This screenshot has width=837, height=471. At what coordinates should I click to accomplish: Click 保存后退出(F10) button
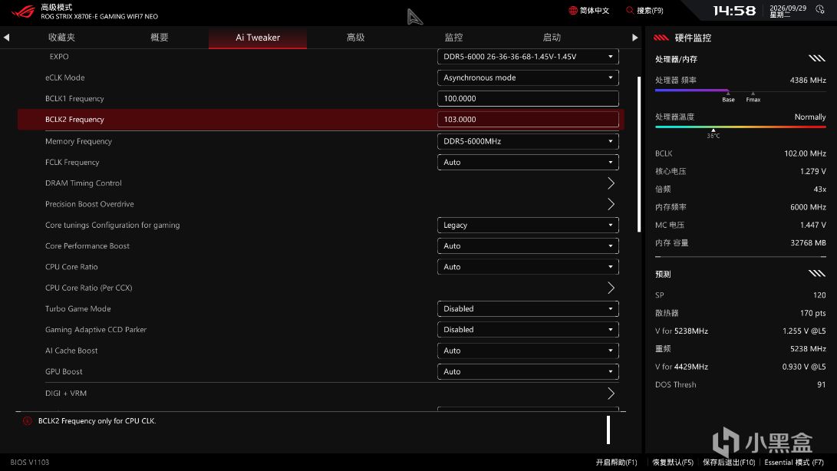(729, 463)
